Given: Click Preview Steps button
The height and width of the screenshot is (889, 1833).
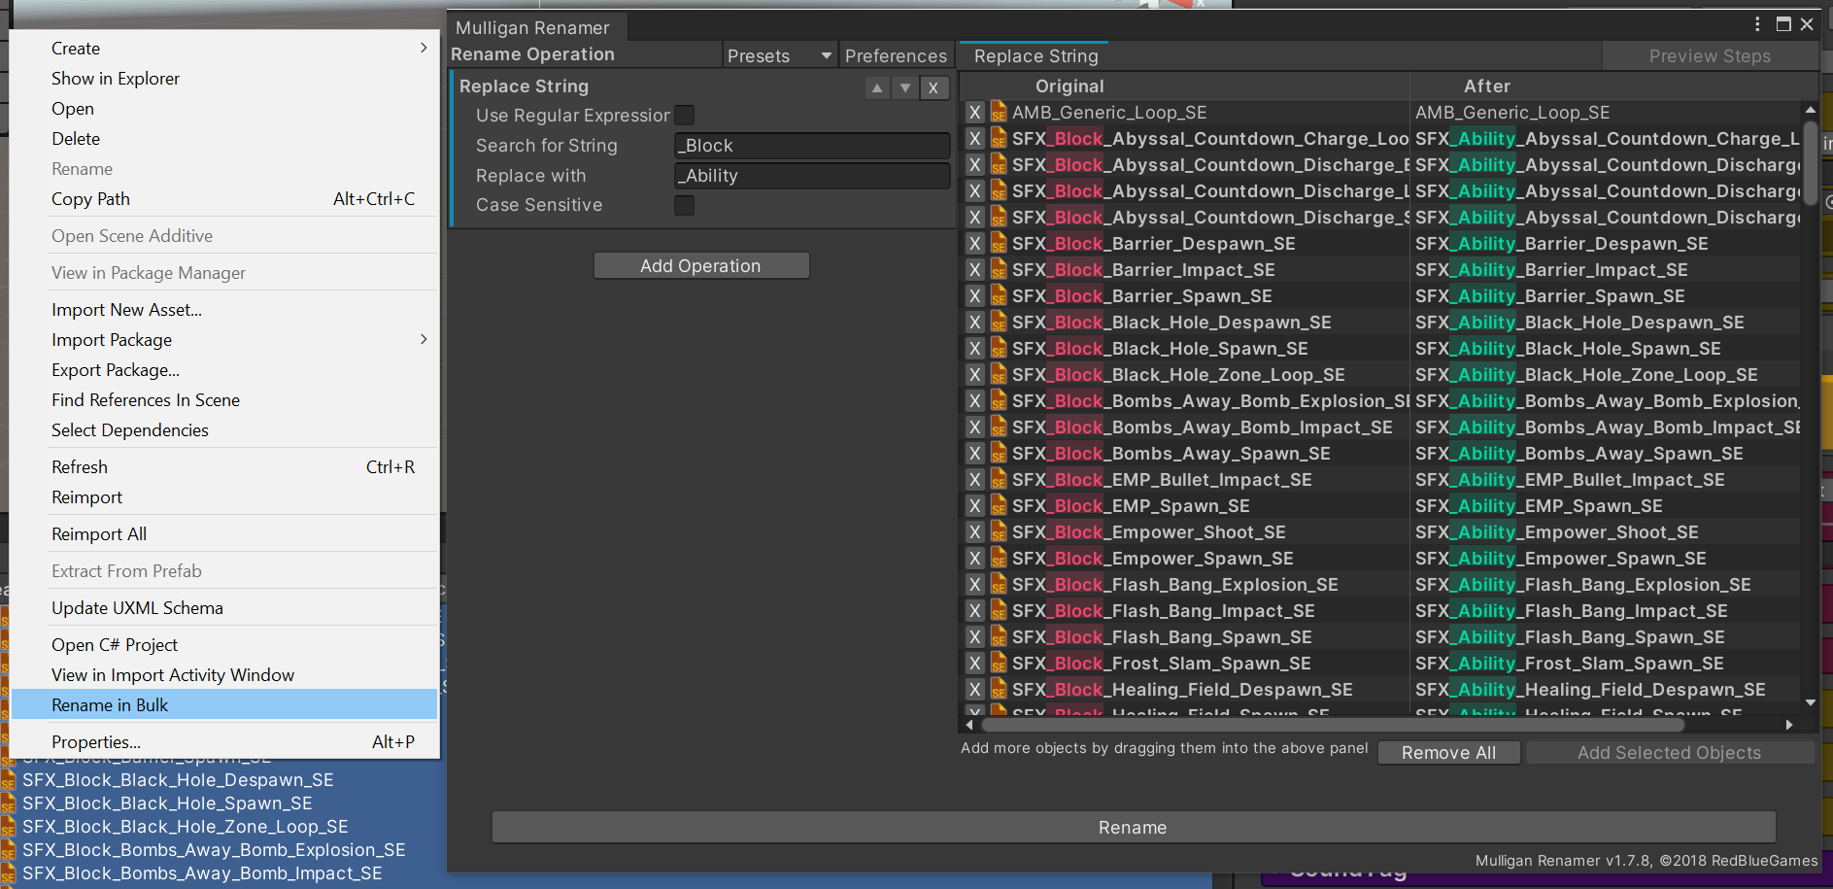Looking at the screenshot, I should coord(1710,56).
